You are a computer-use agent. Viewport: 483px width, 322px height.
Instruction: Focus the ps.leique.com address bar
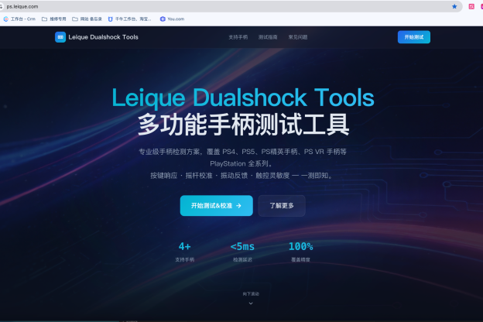[228, 6]
